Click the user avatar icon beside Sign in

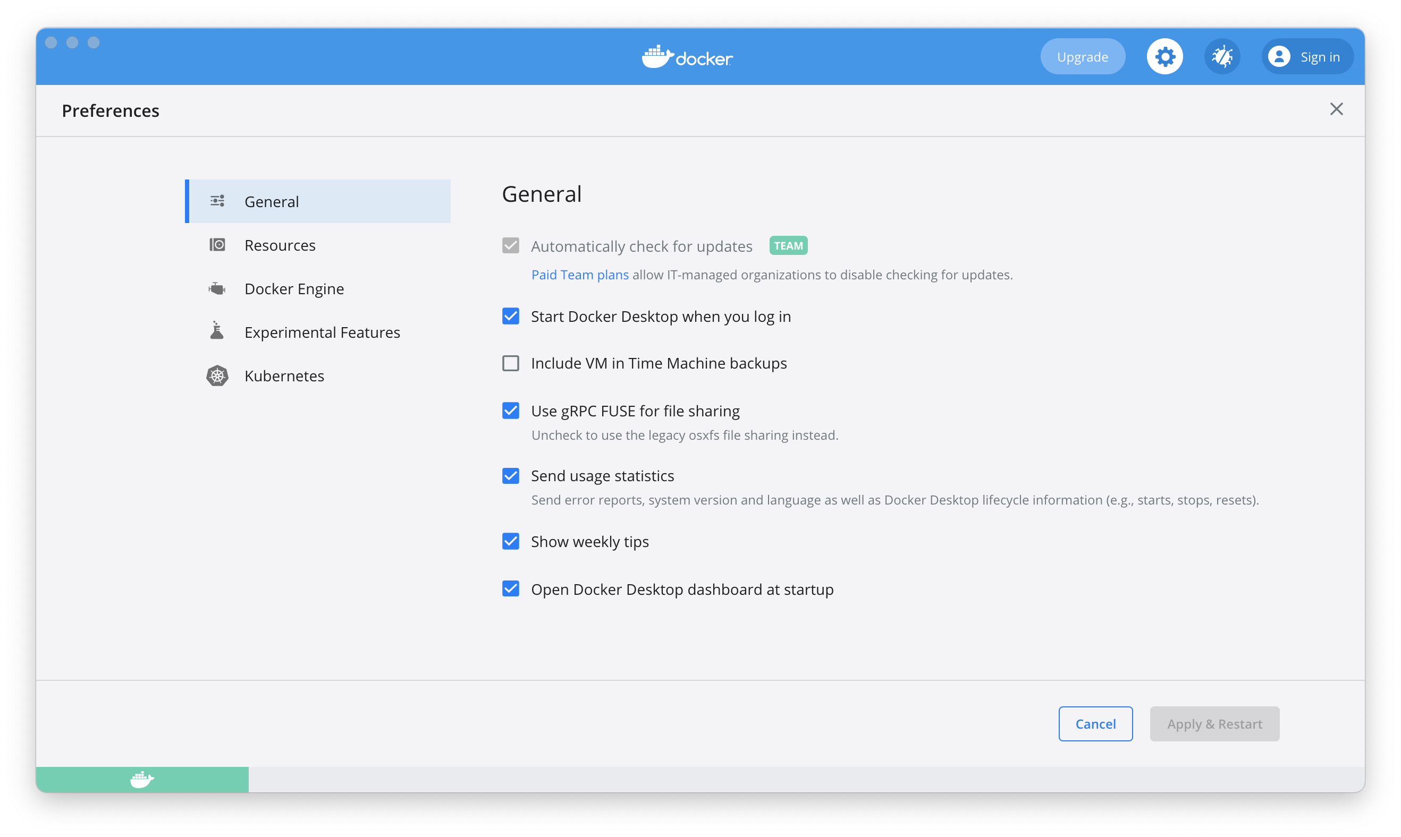tap(1279, 56)
